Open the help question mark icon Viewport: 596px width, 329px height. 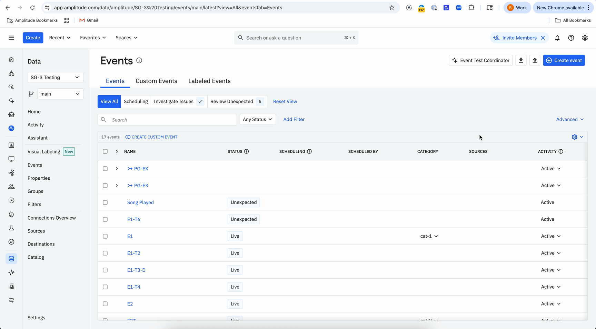pos(571,38)
